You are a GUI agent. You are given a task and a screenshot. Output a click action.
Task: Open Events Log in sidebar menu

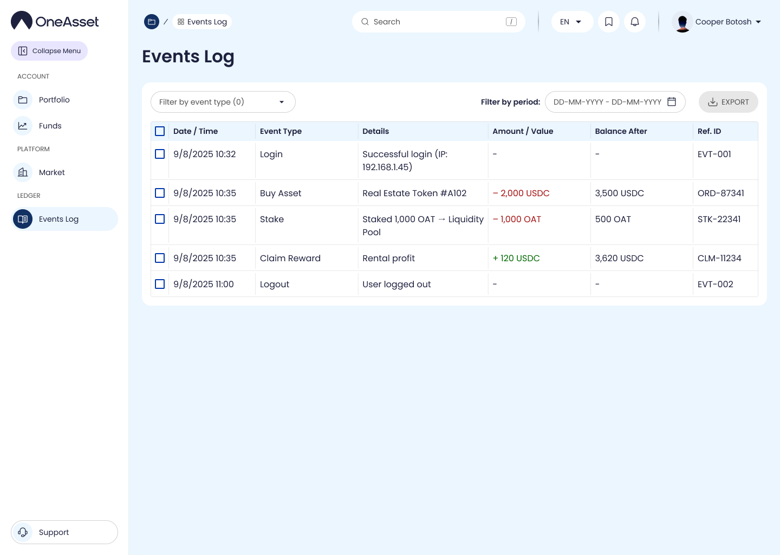pos(58,219)
